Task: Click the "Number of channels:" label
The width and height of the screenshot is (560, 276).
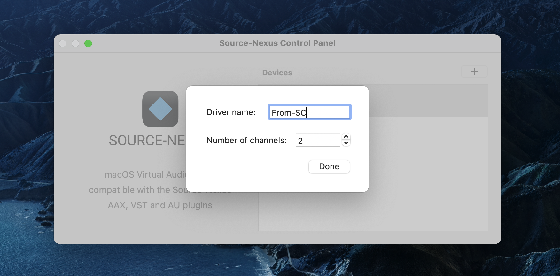Action: pyautogui.click(x=246, y=140)
